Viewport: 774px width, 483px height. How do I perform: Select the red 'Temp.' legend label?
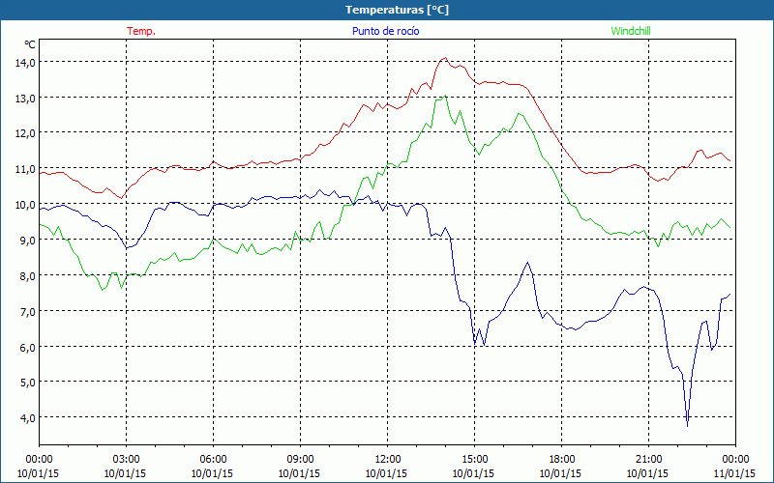coord(141,31)
